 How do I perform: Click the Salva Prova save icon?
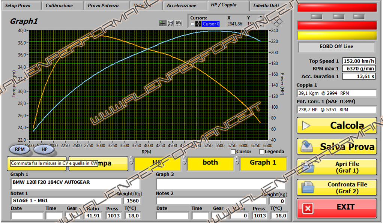coord(306,147)
